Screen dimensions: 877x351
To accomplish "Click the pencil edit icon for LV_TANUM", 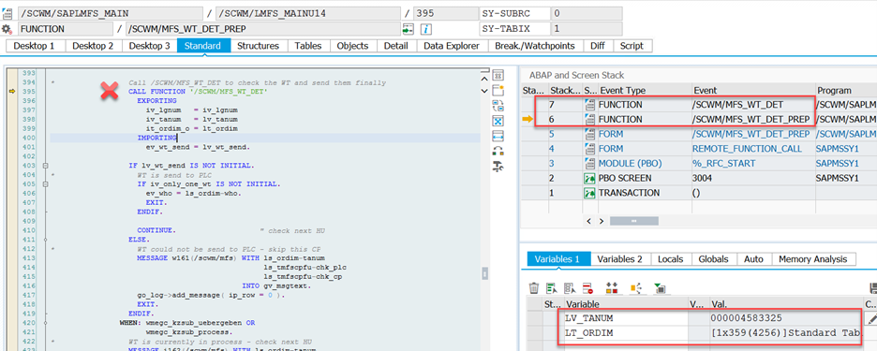I will tap(871, 318).
